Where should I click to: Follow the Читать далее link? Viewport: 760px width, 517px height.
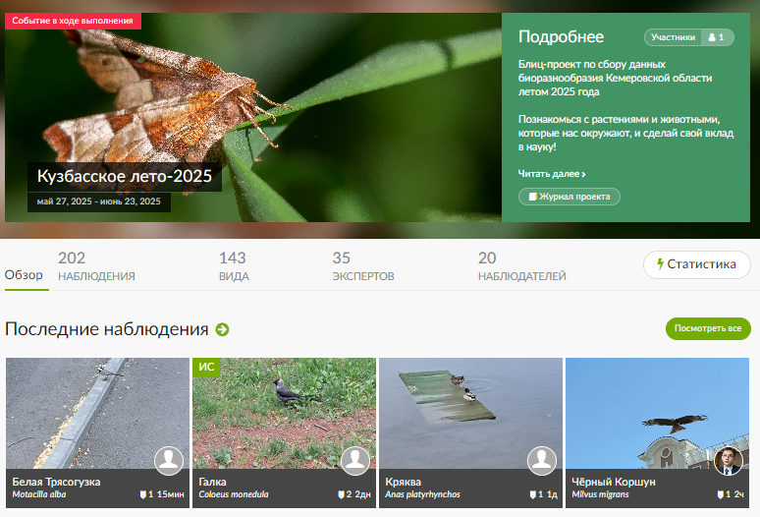[x=552, y=174]
